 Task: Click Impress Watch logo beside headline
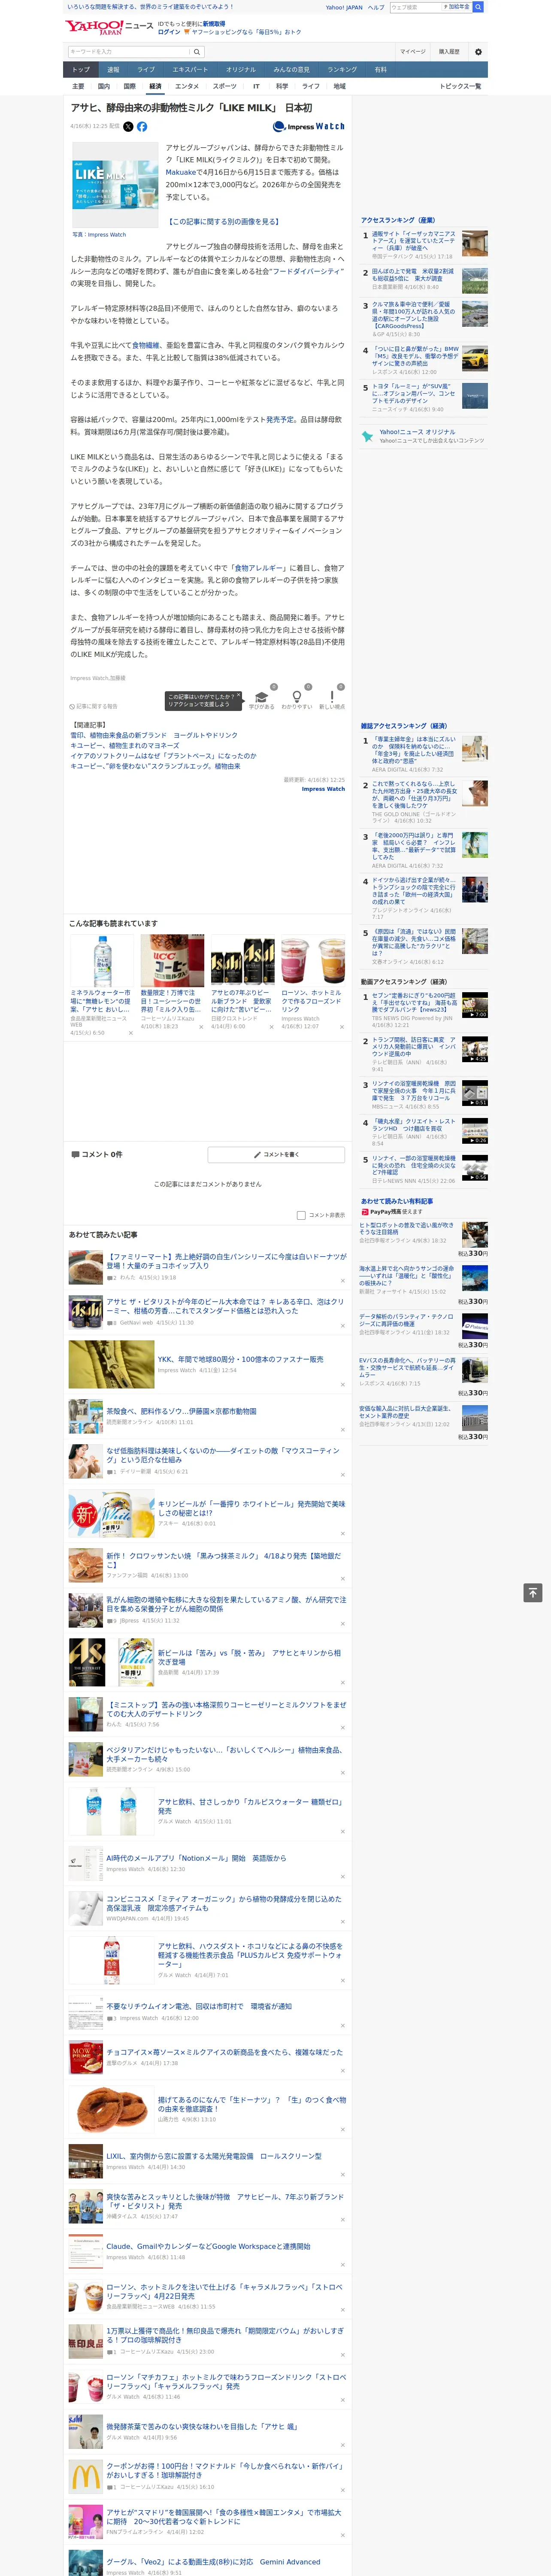(308, 127)
